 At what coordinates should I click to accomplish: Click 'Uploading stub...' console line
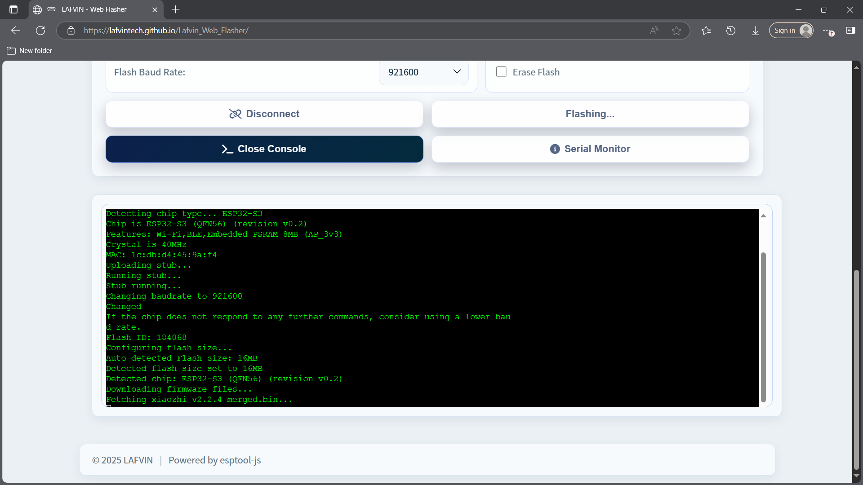point(149,265)
